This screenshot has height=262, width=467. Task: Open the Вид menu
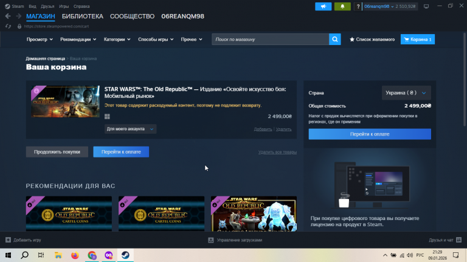(32, 6)
